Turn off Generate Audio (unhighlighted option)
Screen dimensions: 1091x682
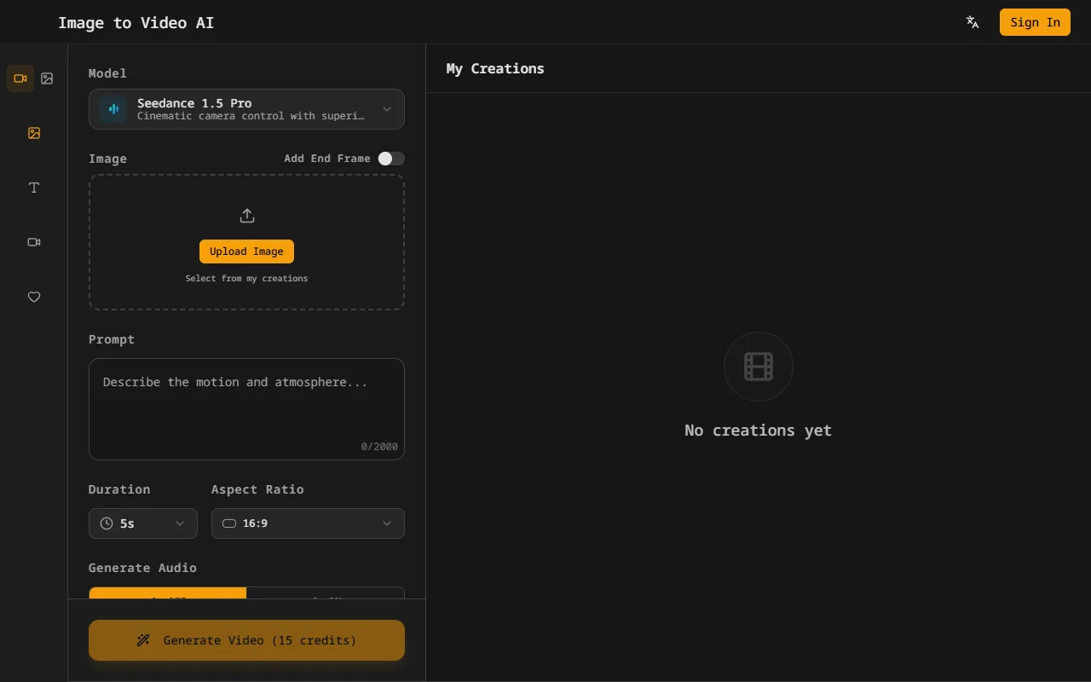[325, 593]
